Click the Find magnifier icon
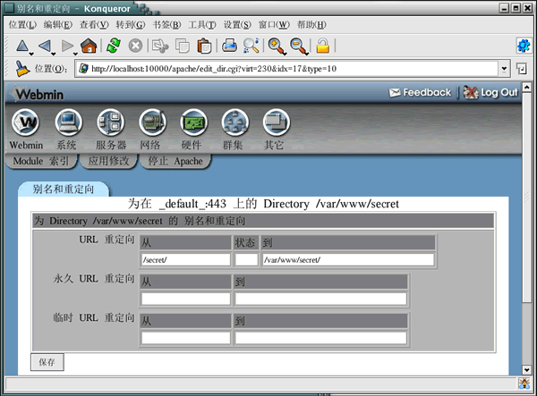 [251, 46]
